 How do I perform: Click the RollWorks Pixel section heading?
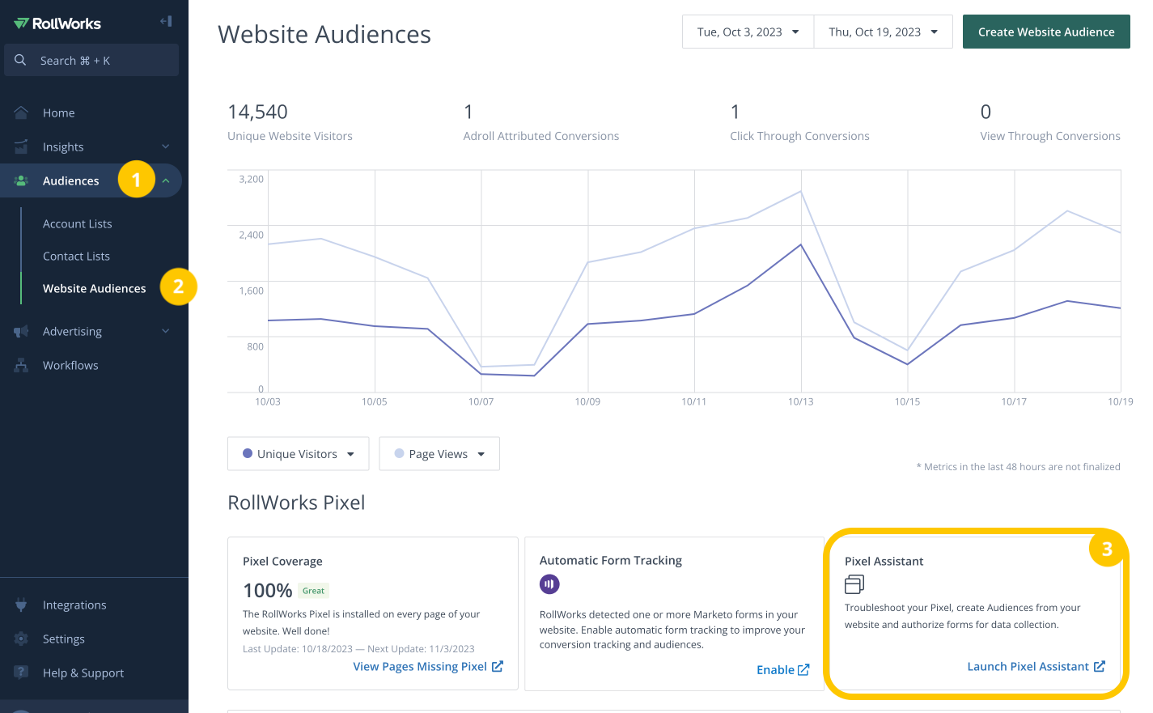tap(296, 503)
